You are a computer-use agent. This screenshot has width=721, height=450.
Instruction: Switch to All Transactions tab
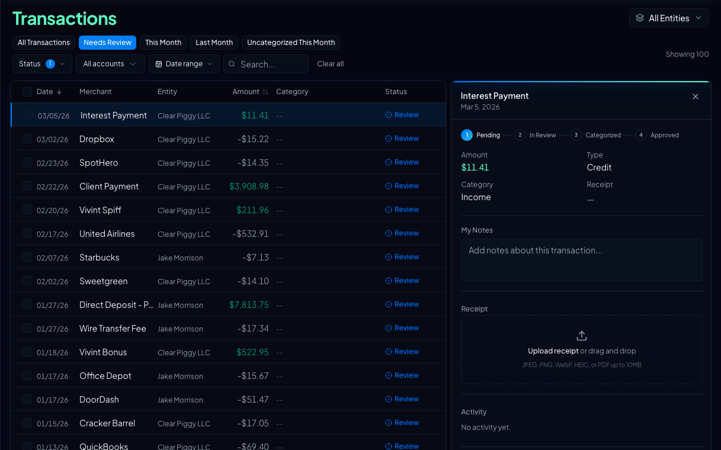coord(44,43)
